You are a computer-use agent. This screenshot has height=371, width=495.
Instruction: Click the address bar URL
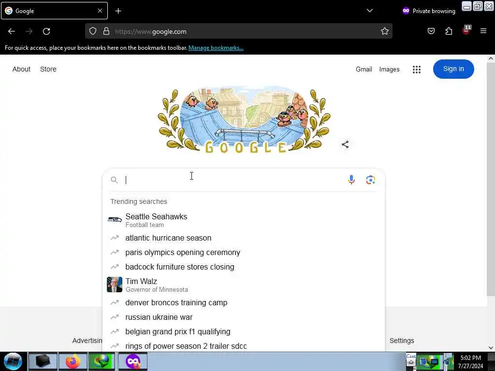[x=240, y=31]
